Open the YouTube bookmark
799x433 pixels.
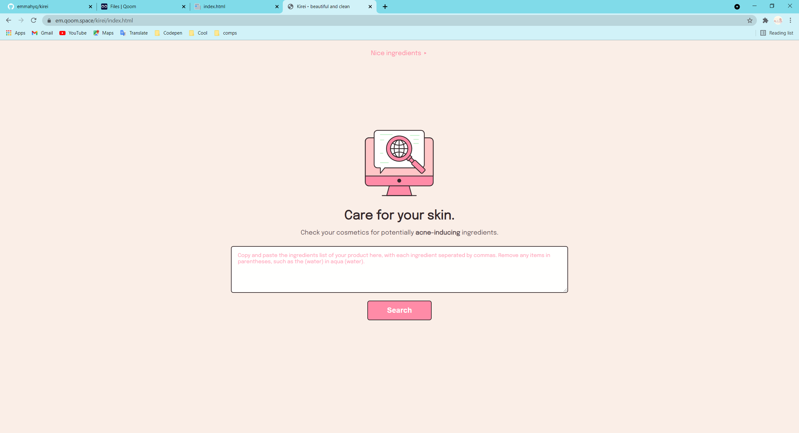tap(73, 33)
